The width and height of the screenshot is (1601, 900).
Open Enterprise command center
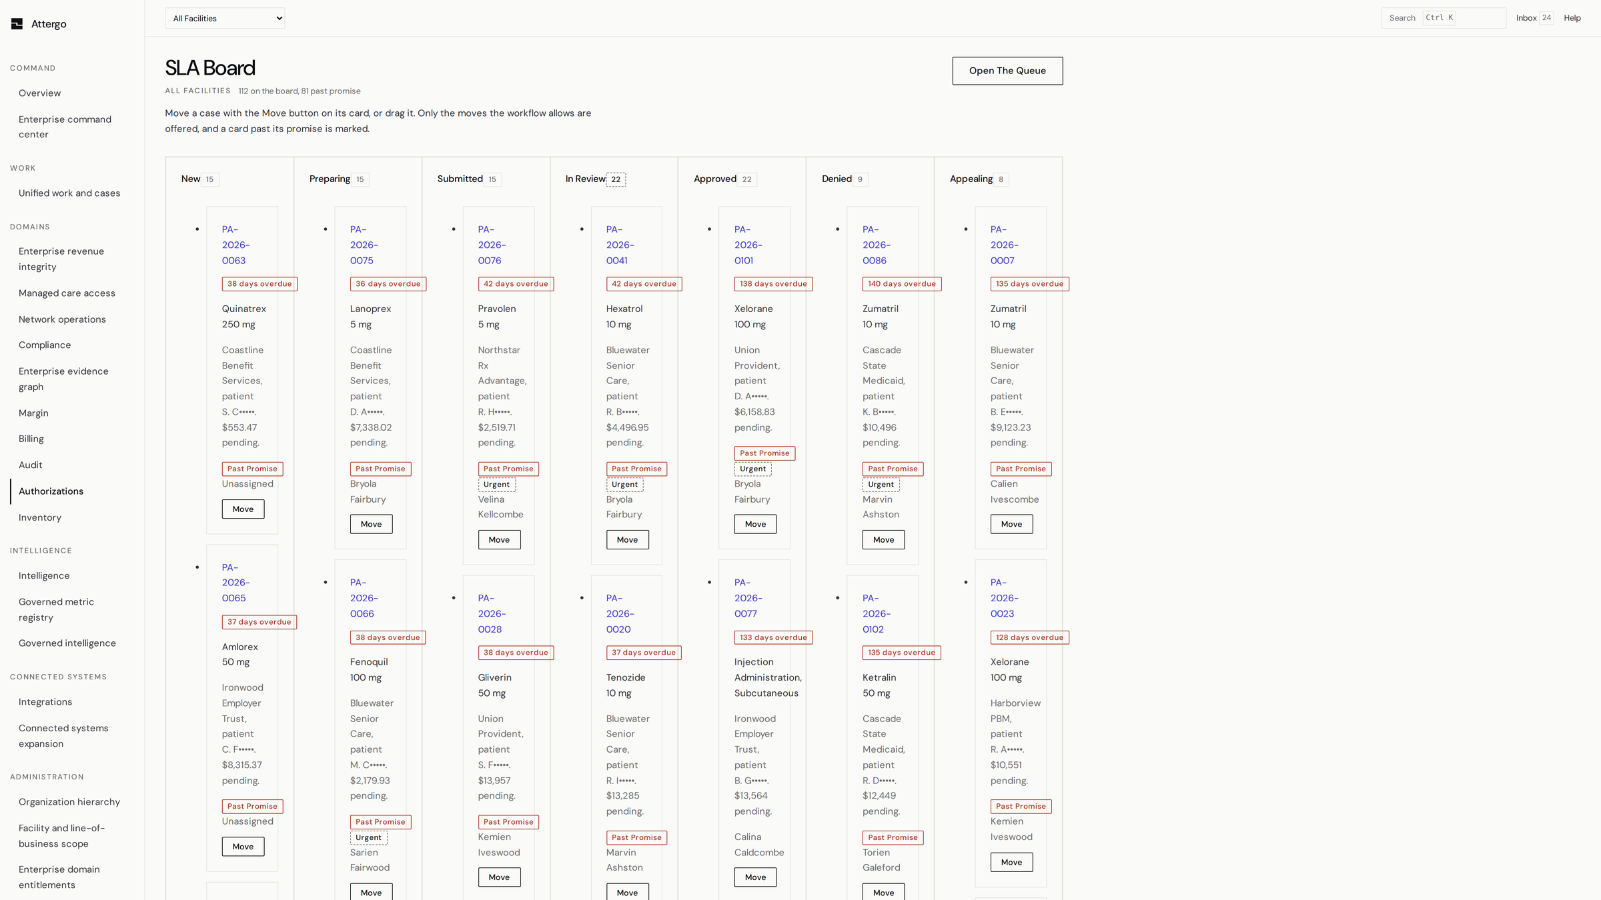pos(65,127)
